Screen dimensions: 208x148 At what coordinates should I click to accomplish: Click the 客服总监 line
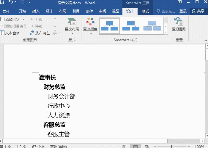(54, 125)
